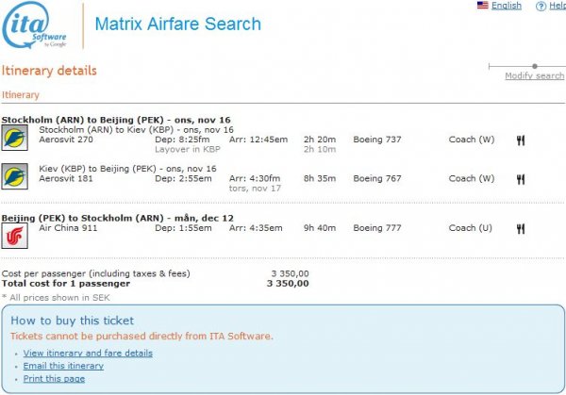Image resolution: width=566 pixels, height=395 pixels.
Task: Click Email this itinerary link
Action: pyautogui.click(x=63, y=366)
